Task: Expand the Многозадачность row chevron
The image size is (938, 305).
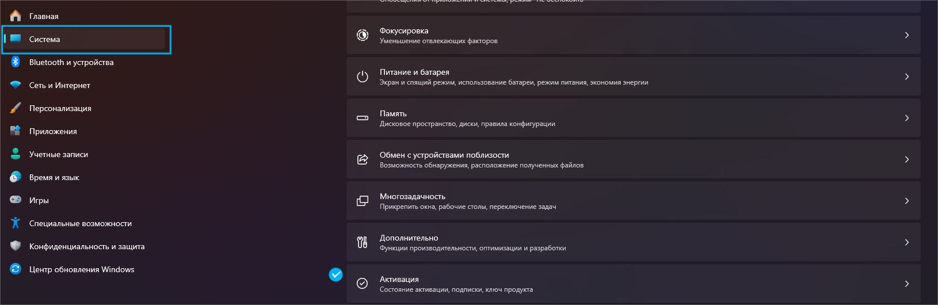Action: 907,201
